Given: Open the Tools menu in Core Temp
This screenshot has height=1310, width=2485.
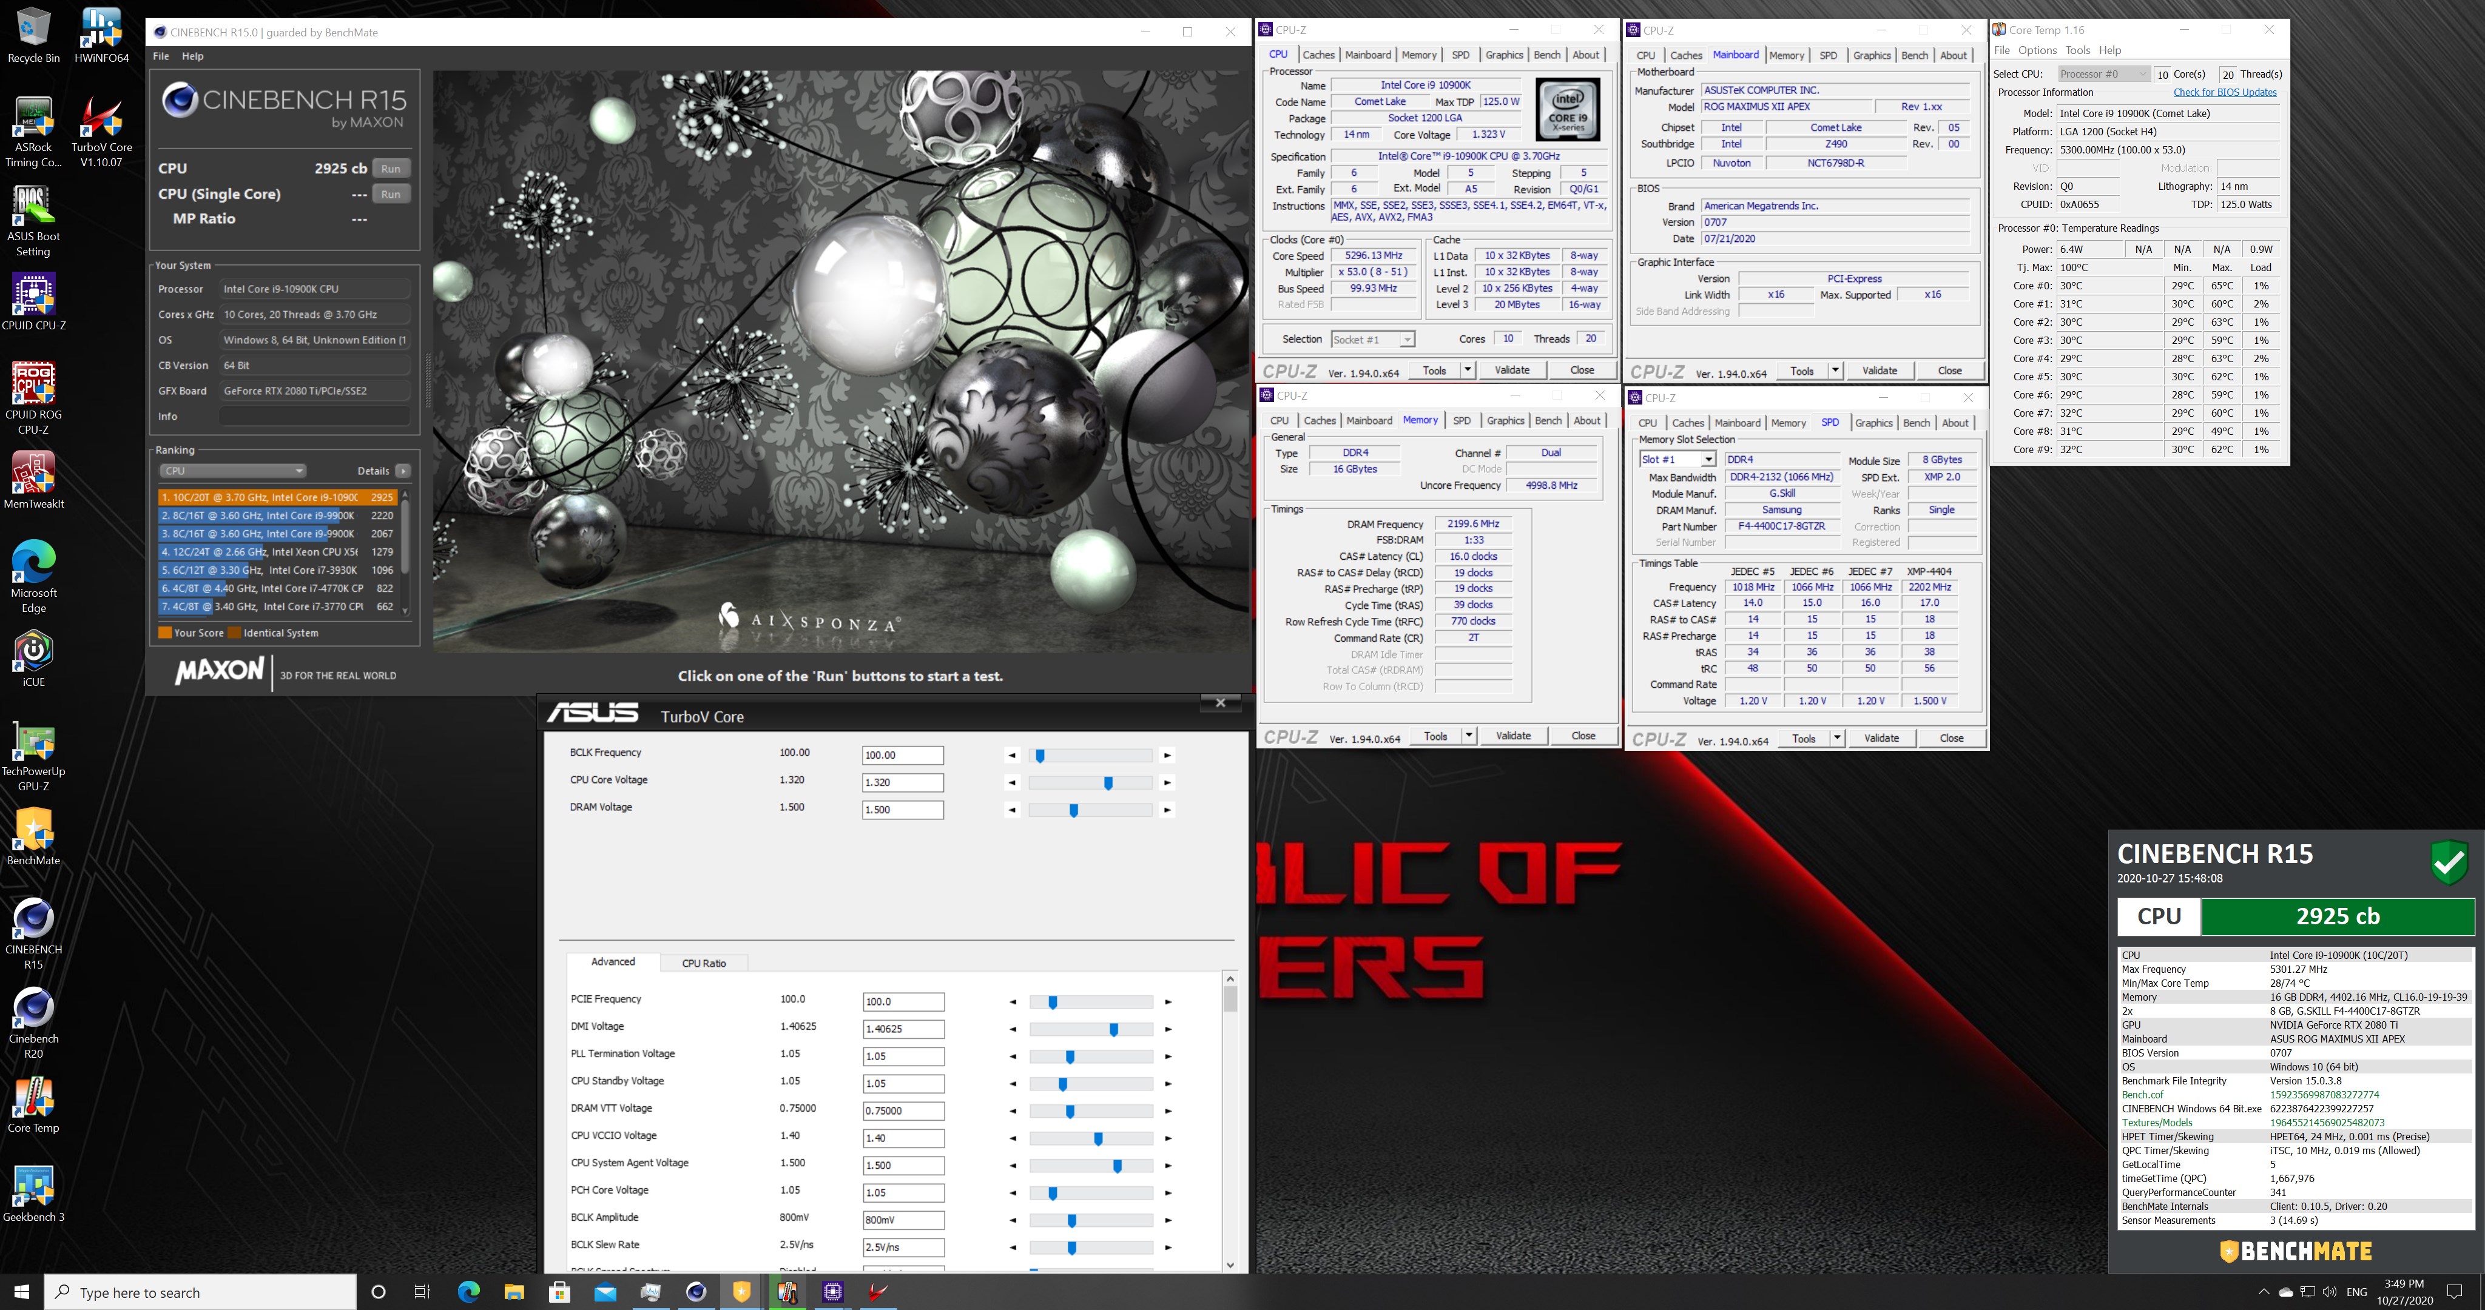Looking at the screenshot, I should point(2078,50).
